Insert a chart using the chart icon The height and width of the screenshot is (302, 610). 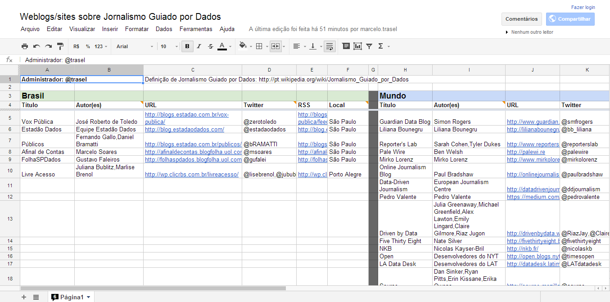pos(357,46)
